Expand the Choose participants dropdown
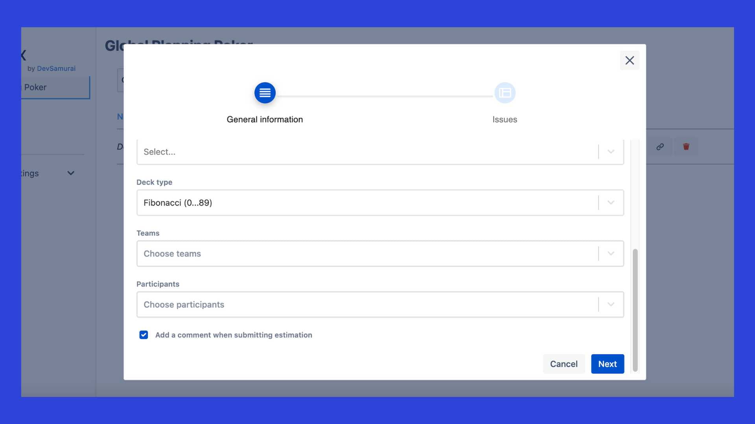Viewport: 755px width, 424px height. click(611, 305)
